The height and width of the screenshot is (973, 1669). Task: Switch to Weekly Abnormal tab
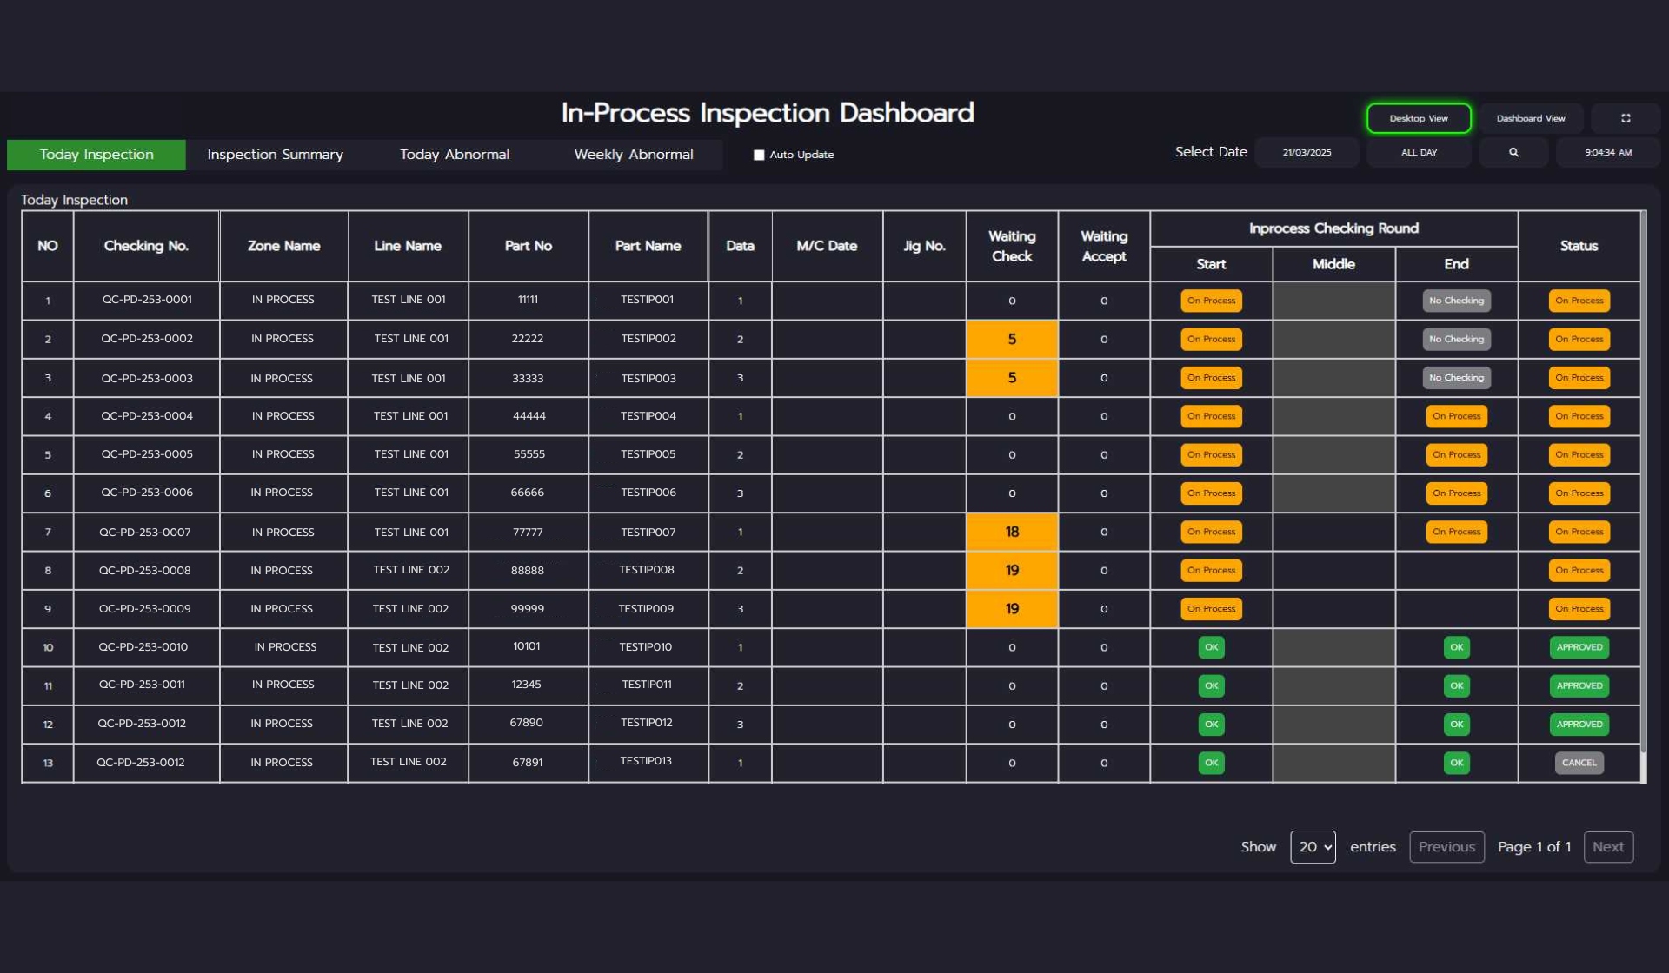(633, 155)
